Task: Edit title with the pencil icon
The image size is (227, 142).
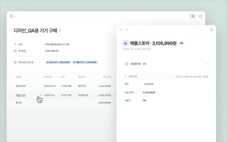Action: [x=60, y=31]
